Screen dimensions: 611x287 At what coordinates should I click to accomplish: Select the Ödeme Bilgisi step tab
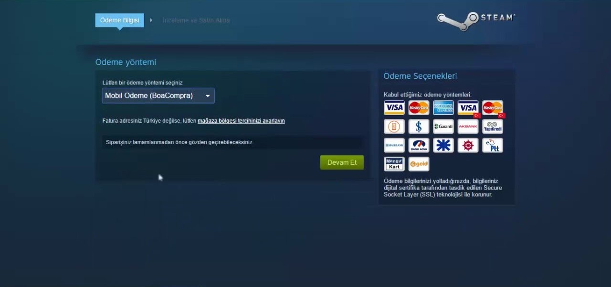(119, 20)
